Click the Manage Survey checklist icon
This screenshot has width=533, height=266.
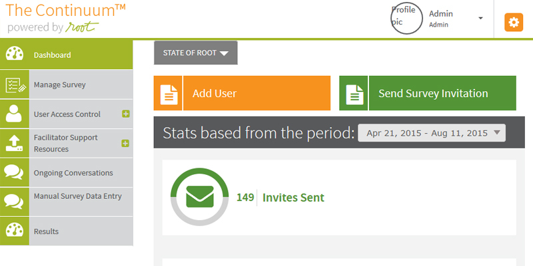click(x=15, y=84)
